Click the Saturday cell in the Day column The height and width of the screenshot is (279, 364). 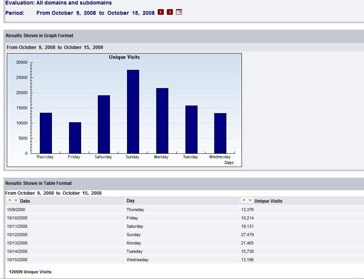[x=135, y=226]
